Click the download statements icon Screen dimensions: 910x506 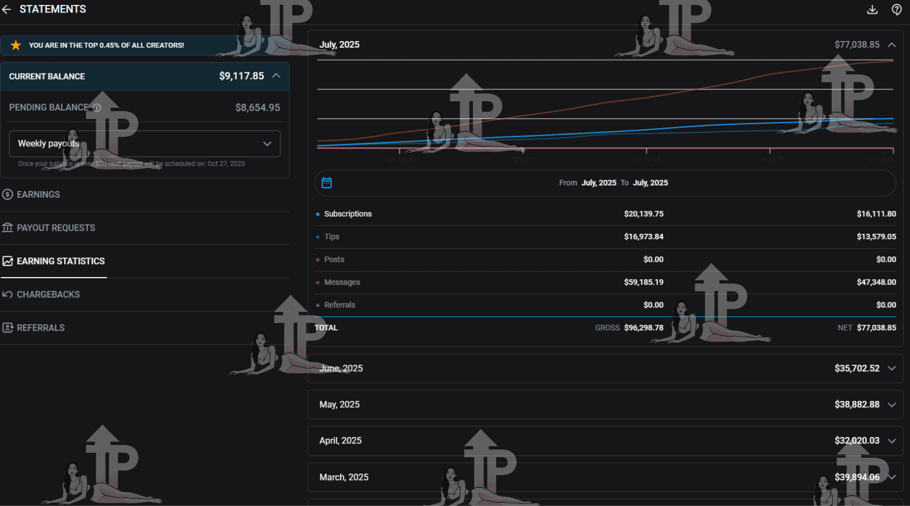pos(872,9)
